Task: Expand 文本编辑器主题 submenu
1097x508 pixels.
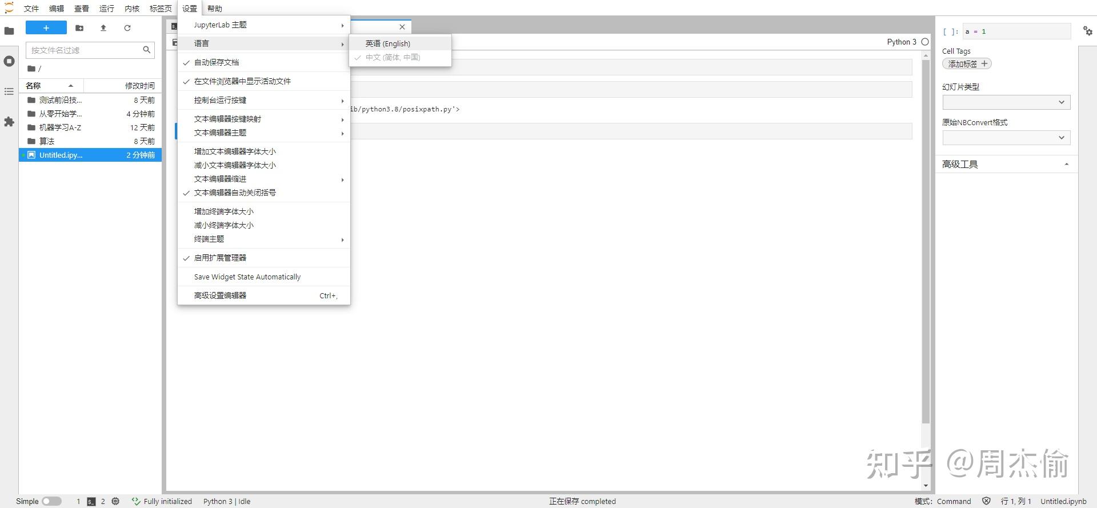Action: 264,133
